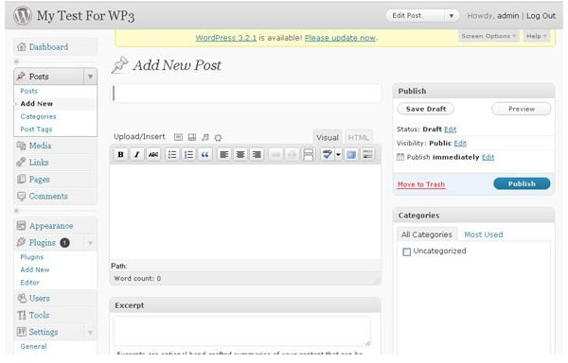
Task: Click the Media menu icon
Action: 22,146
